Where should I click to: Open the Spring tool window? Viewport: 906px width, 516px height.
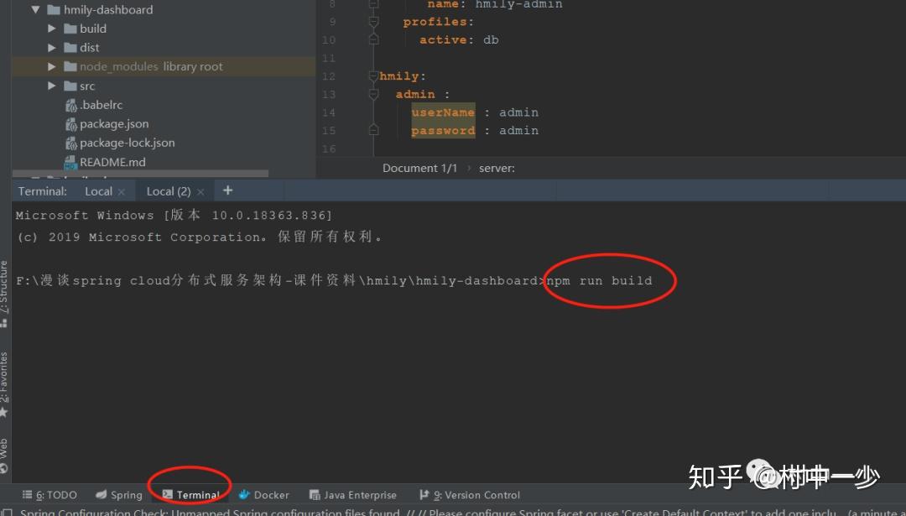[118, 494]
